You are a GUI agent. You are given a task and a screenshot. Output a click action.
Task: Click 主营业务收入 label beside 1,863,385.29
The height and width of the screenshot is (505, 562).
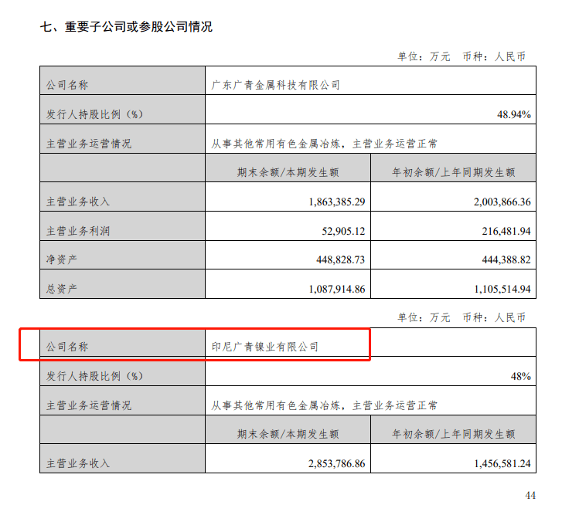78,202
